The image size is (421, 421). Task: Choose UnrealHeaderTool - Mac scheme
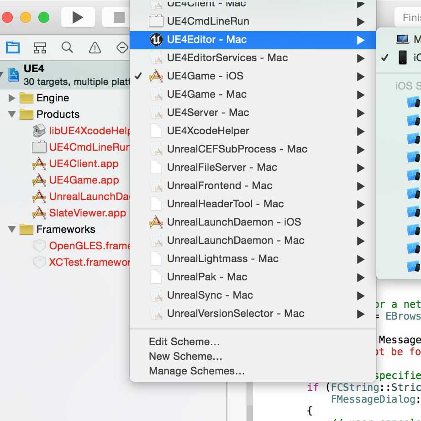pos(253,204)
